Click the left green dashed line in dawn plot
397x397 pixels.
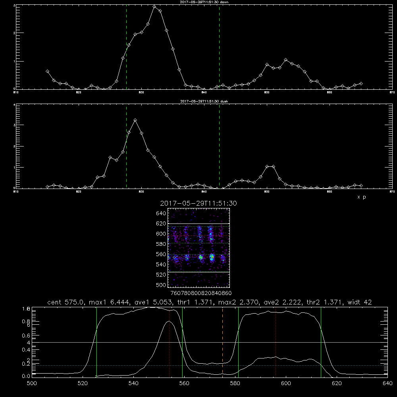[x=126, y=47]
